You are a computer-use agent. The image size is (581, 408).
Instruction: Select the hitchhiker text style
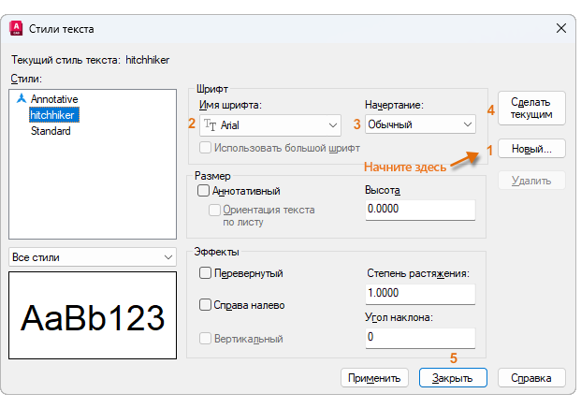(54, 114)
